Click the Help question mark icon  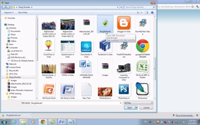pyautogui.click(x=152, y=12)
